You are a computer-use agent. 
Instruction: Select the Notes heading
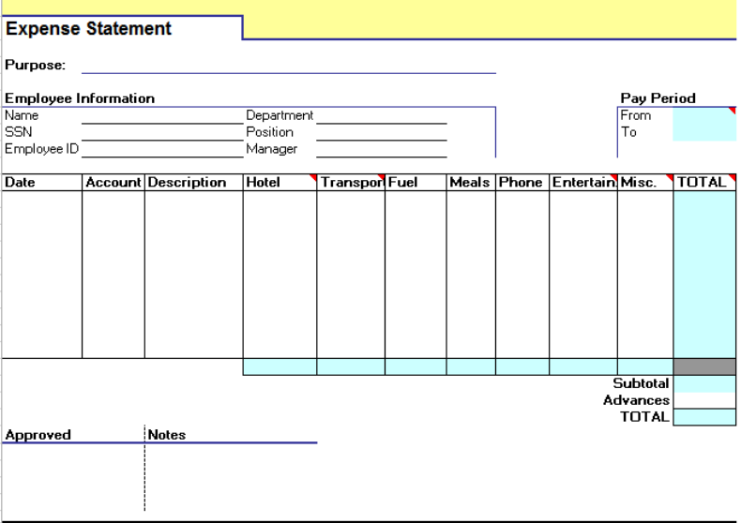pyautogui.click(x=167, y=435)
